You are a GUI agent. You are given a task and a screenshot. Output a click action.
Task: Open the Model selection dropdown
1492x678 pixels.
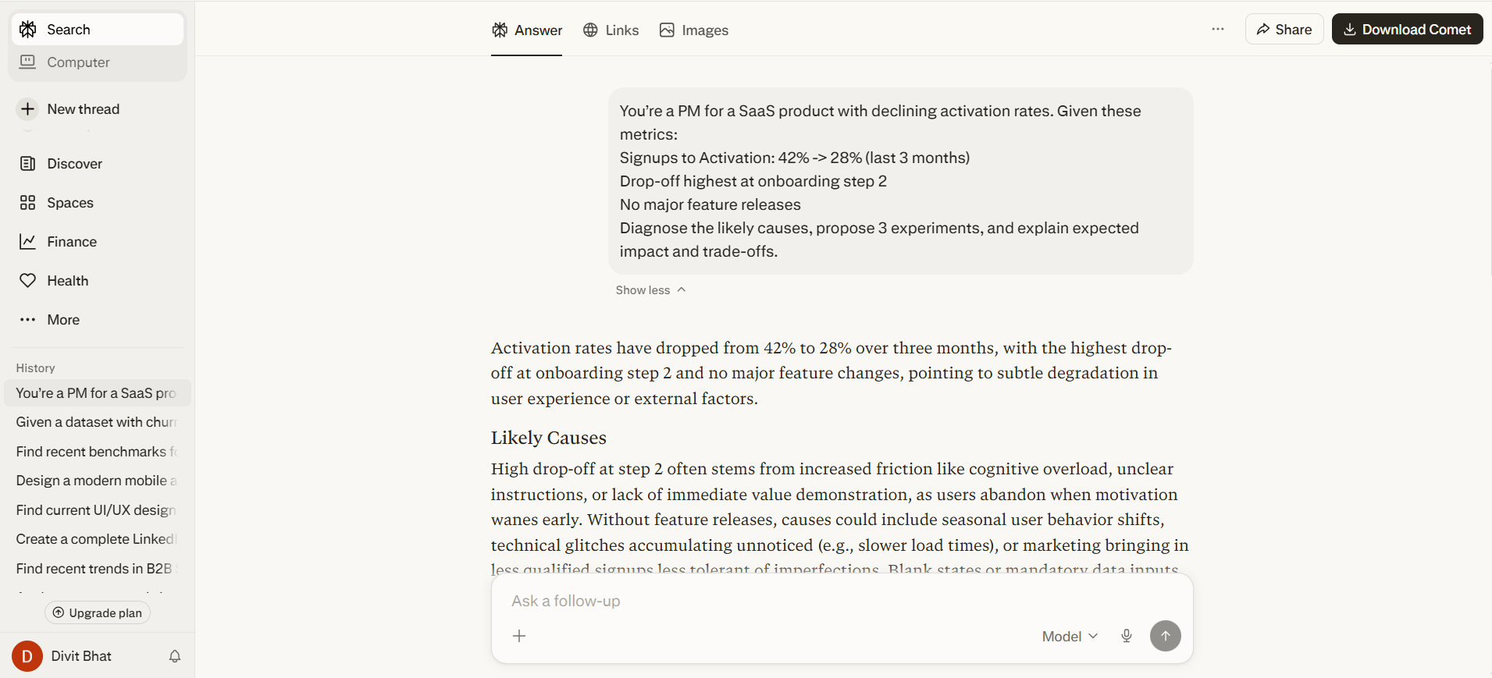pos(1068,636)
